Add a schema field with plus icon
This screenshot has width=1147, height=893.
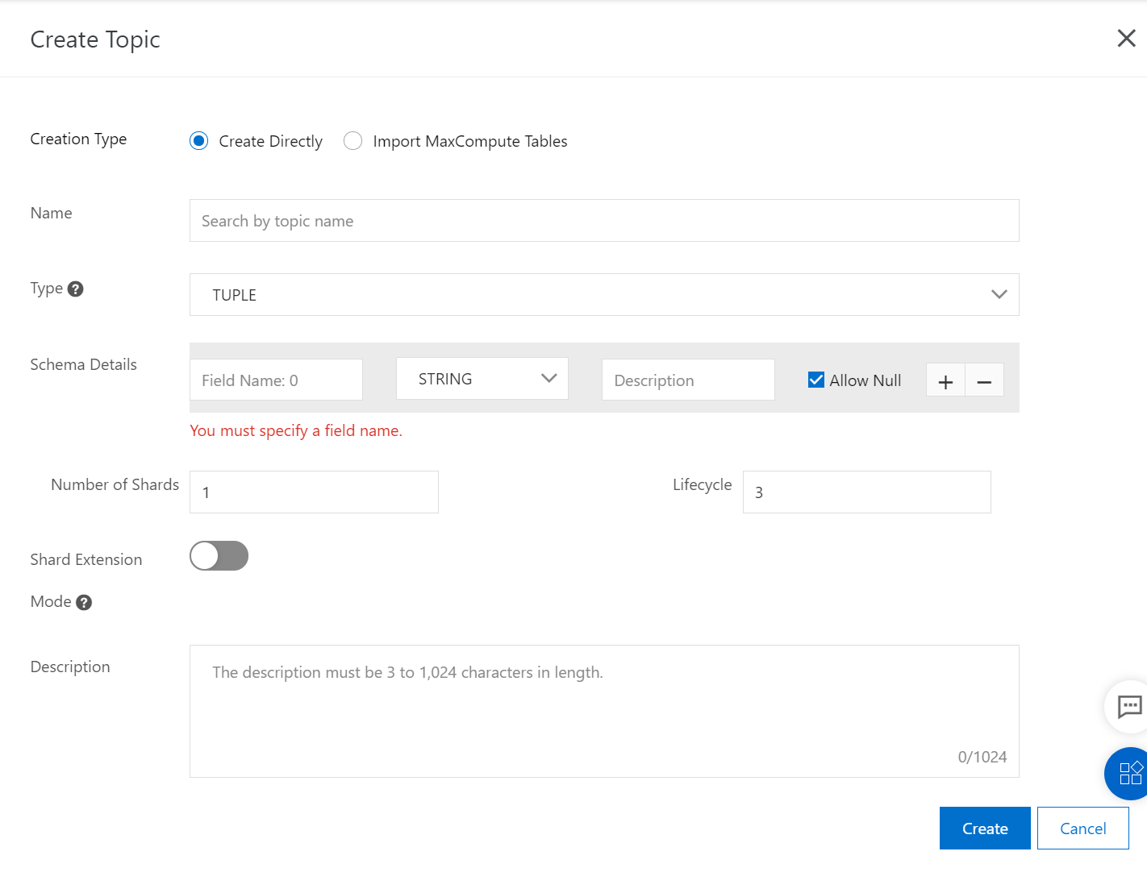coord(945,380)
